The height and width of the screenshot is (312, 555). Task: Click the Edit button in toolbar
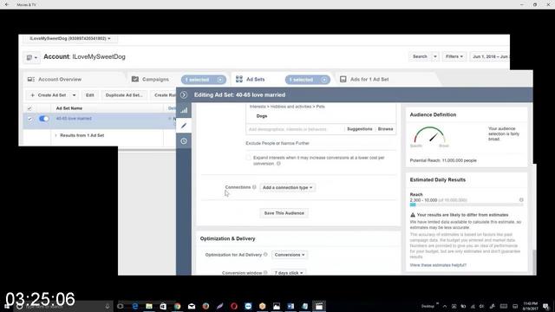90,95
